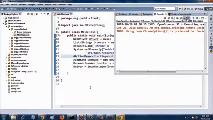Expand the org.packt.command package
This screenshot has height=120, width=213.
pos(9,38)
